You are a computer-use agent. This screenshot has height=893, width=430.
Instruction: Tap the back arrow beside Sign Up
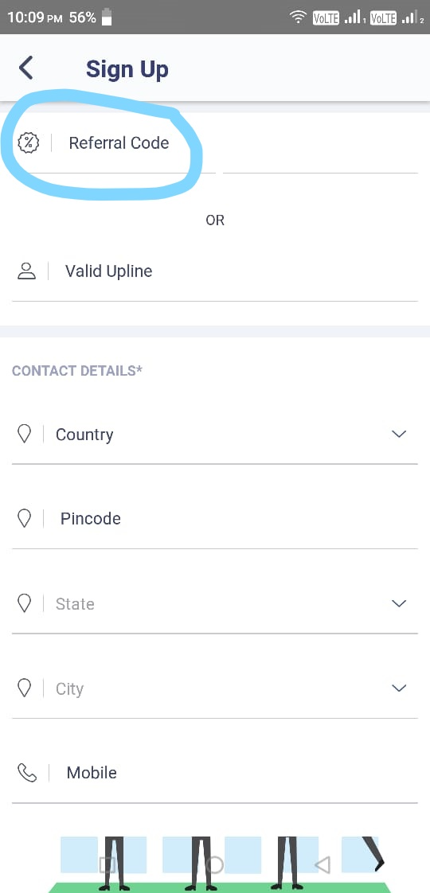[26, 68]
